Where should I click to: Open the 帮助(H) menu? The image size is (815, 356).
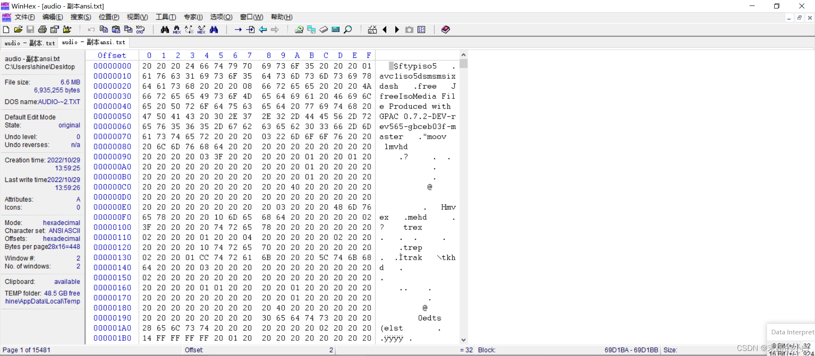click(x=282, y=17)
